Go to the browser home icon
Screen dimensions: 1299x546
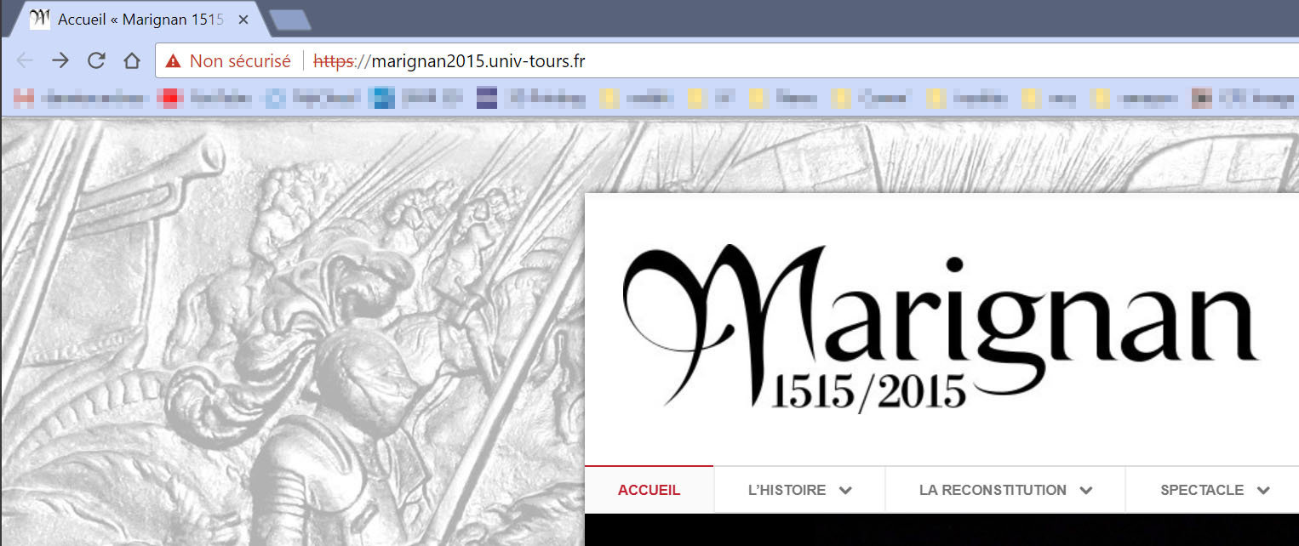tap(132, 60)
